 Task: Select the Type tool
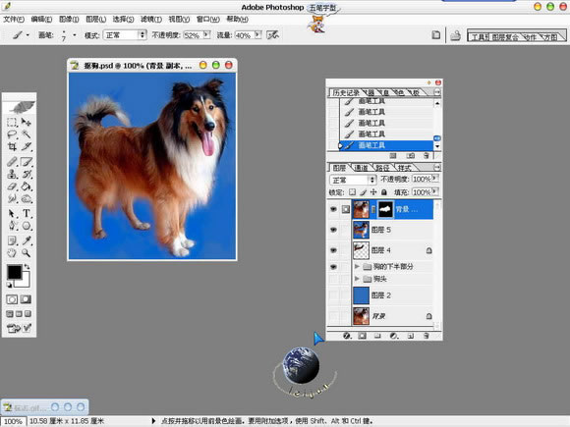tap(27, 213)
